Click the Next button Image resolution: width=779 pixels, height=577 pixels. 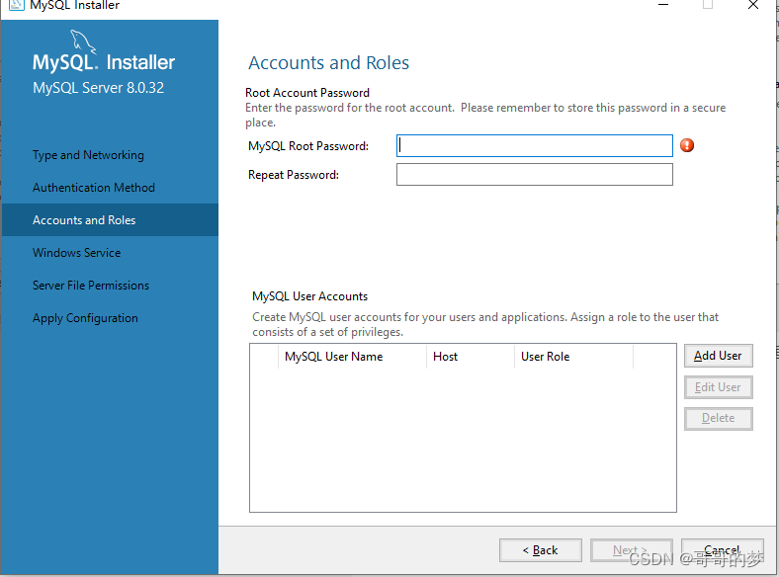[632, 550]
